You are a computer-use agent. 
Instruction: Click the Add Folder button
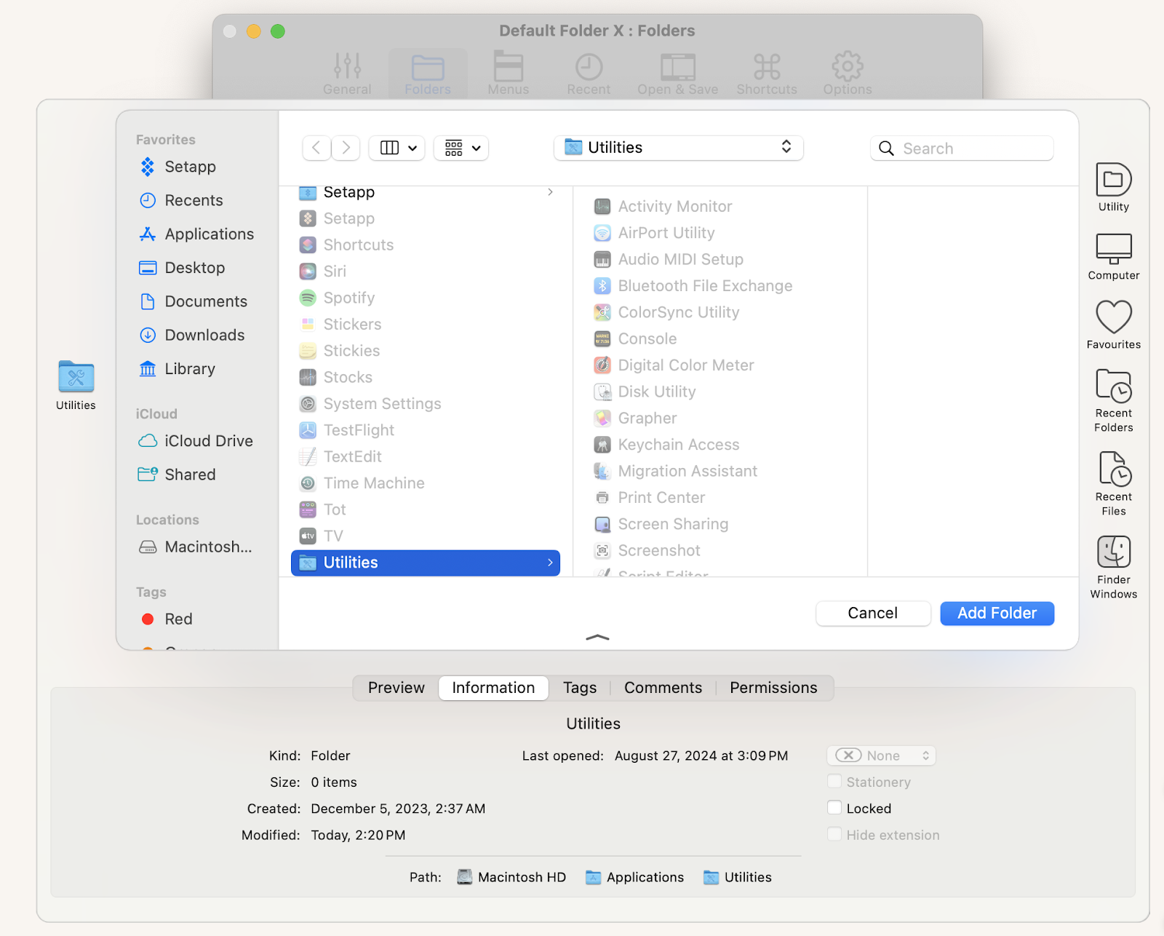pyautogui.click(x=996, y=613)
